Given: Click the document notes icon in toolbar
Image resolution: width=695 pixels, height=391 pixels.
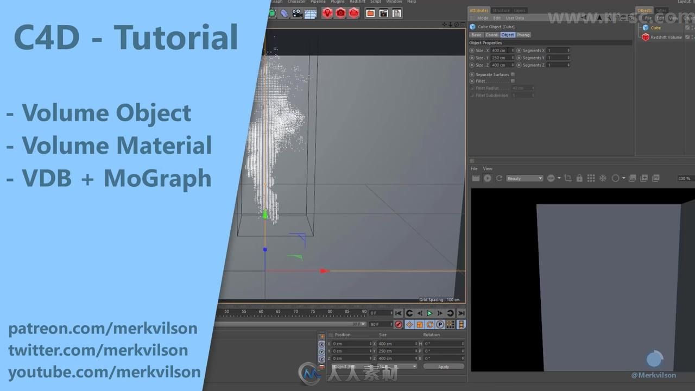Looking at the screenshot, I should (397, 13).
